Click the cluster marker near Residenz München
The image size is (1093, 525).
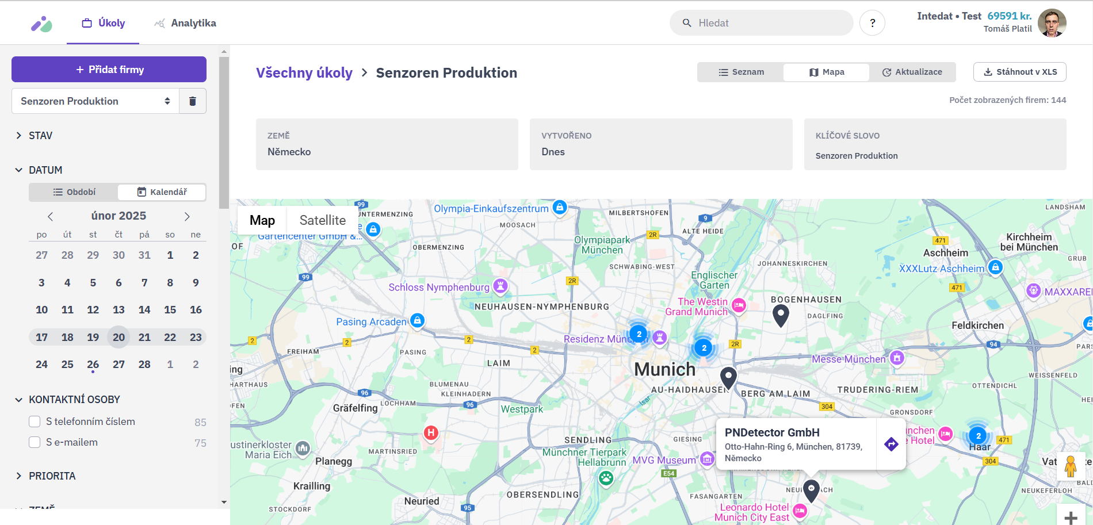pyautogui.click(x=639, y=334)
